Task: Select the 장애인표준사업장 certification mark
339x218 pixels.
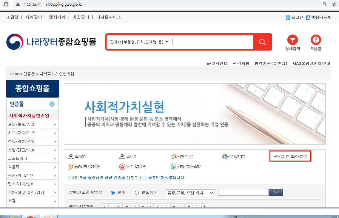Action: tap(290, 156)
